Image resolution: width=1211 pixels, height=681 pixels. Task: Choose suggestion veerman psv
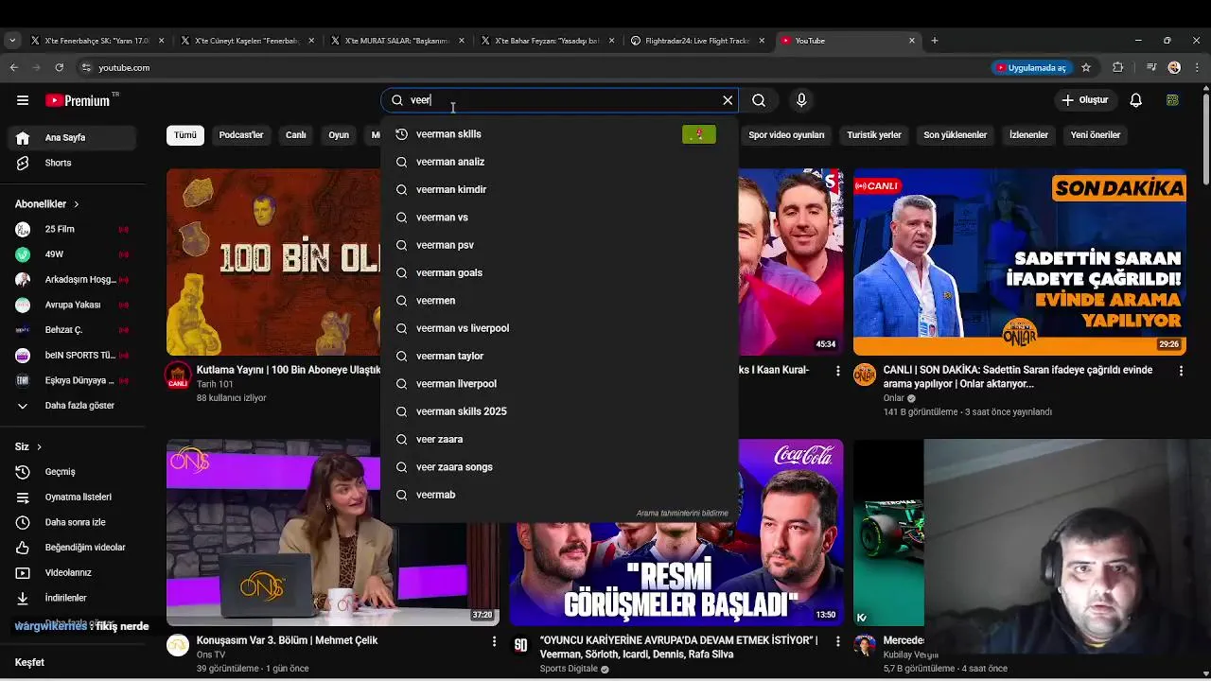(x=558, y=245)
